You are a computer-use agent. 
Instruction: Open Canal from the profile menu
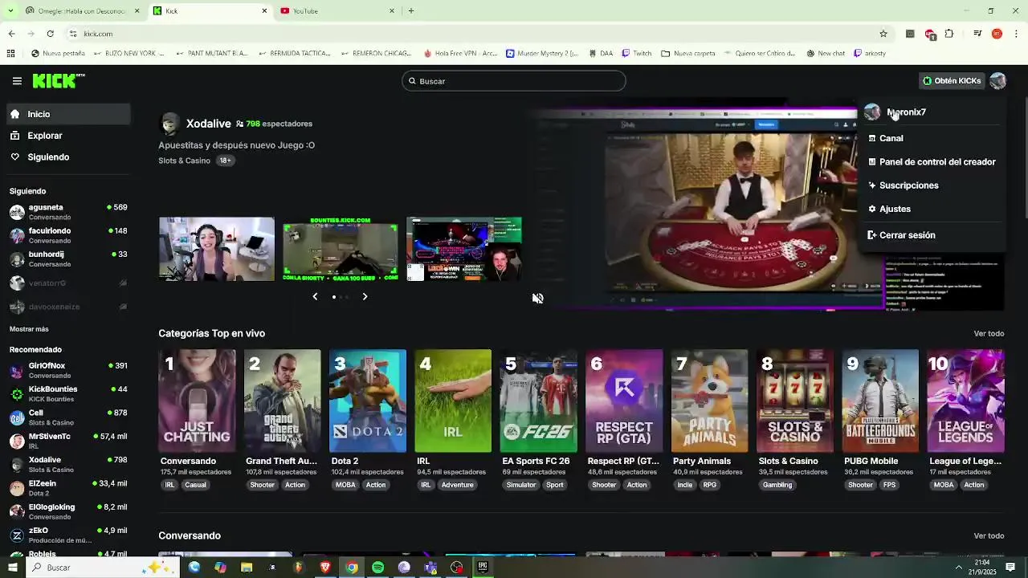pos(891,138)
